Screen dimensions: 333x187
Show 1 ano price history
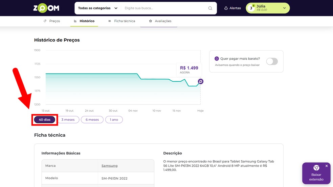tap(114, 119)
